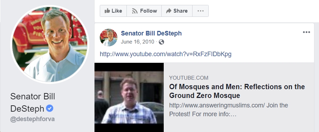Image resolution: width=319 pixels, height=132 pixels.
Task: Click the YOUTUBE.COM source label
Action: click(x=189, y=78)
